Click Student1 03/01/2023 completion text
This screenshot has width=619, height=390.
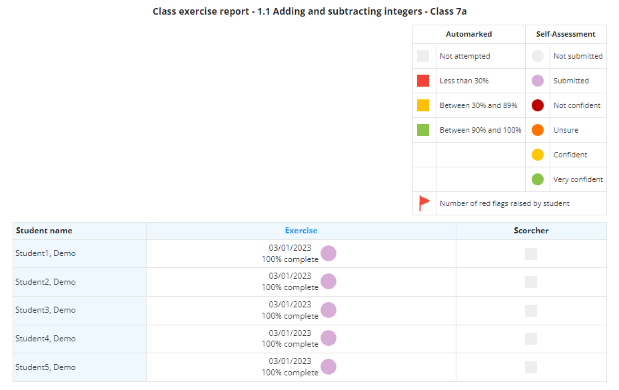pyautogui.click(x=290, y=254)
